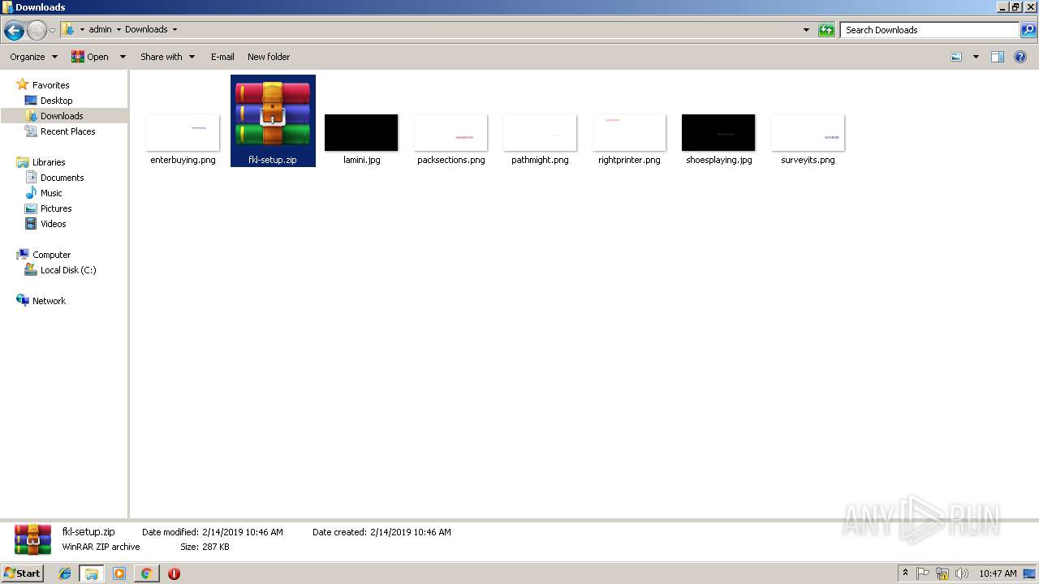Toggle the preview pane icon
Viewport: 1039px width, 584px height.
998,57
